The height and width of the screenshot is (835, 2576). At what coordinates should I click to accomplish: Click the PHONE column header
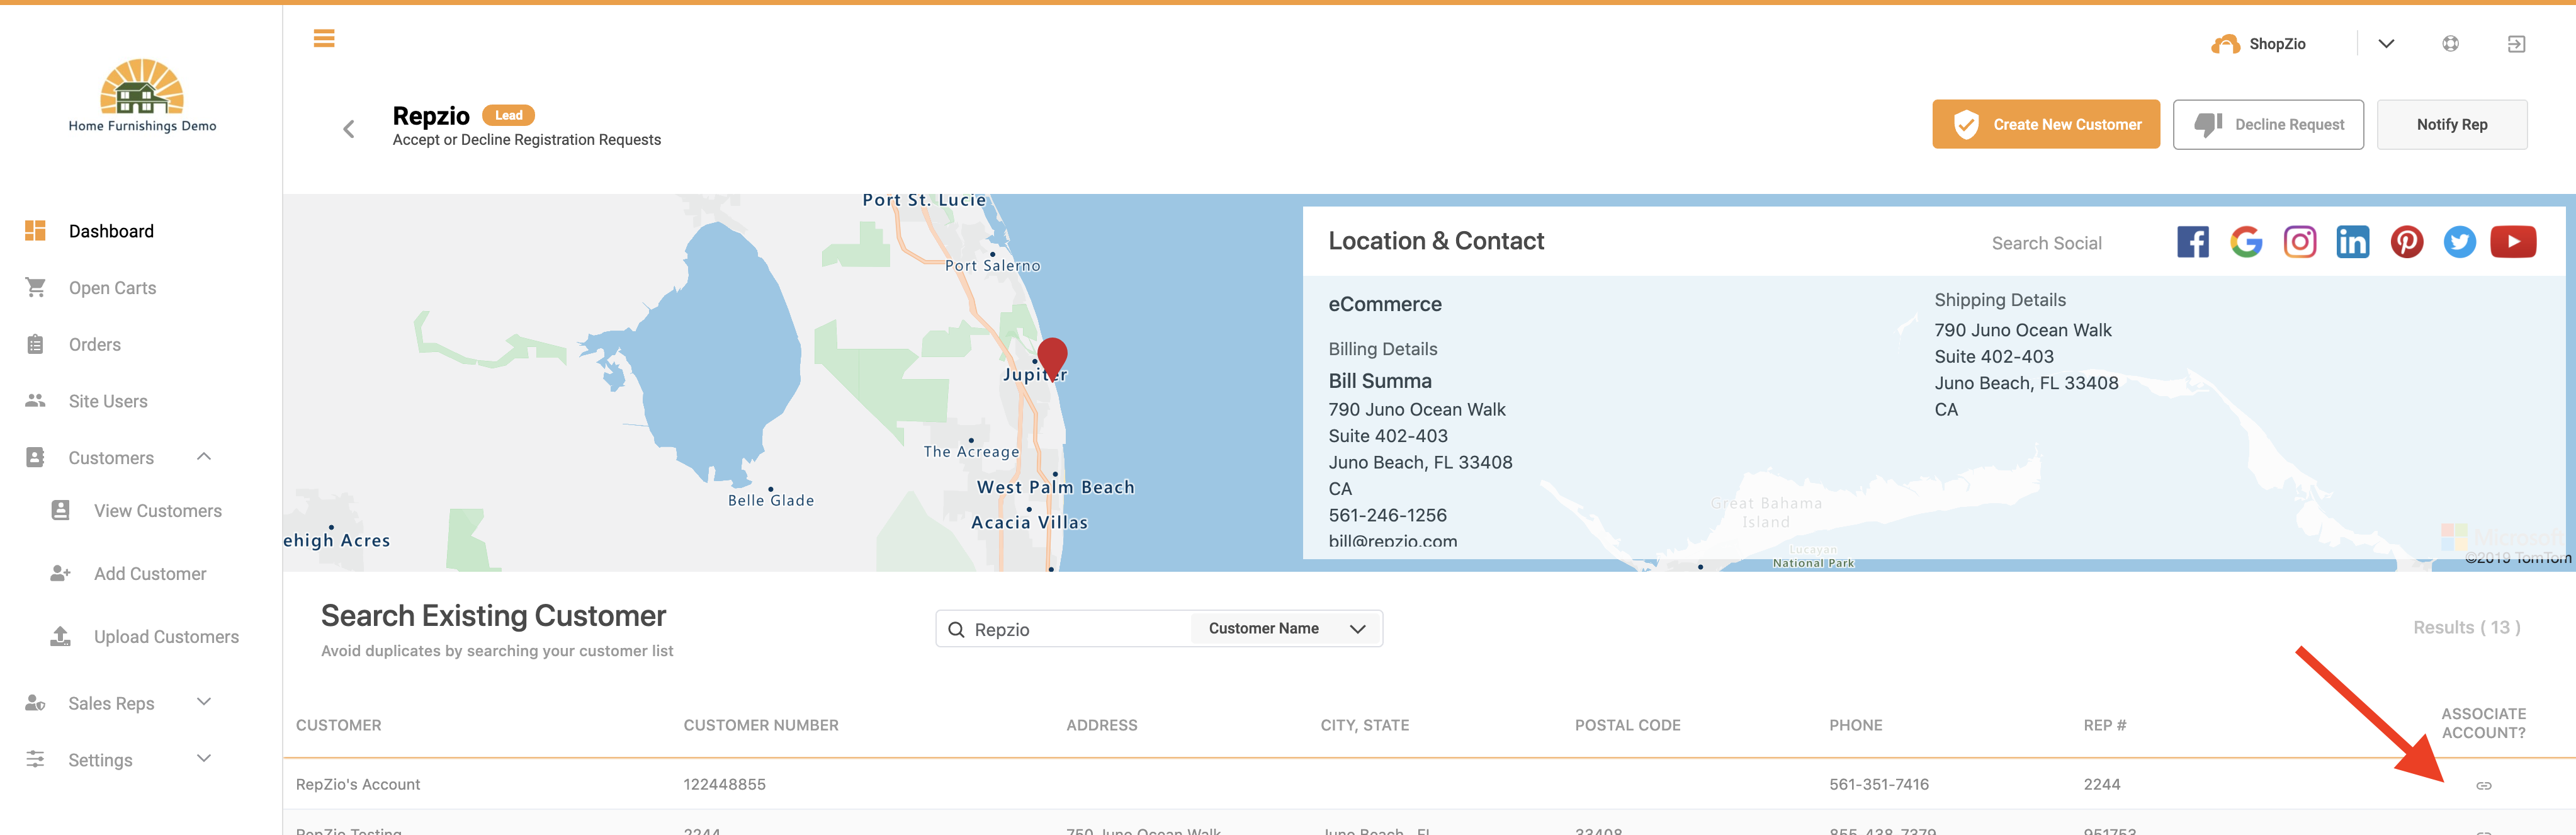[1855, 726]
